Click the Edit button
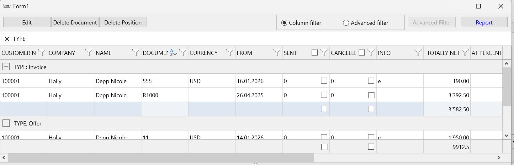 coord(27,22)
